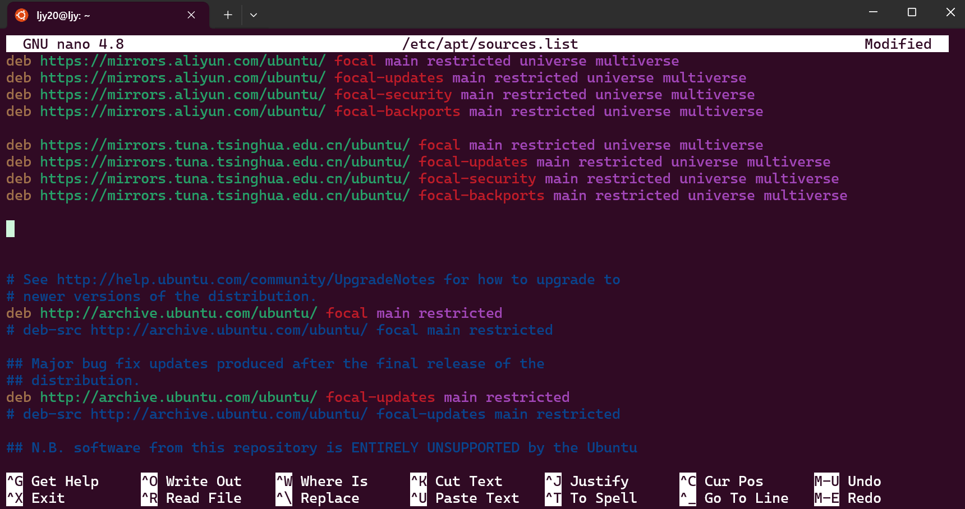Click the '# deb-src' focal main restricted line

point(279,330)
